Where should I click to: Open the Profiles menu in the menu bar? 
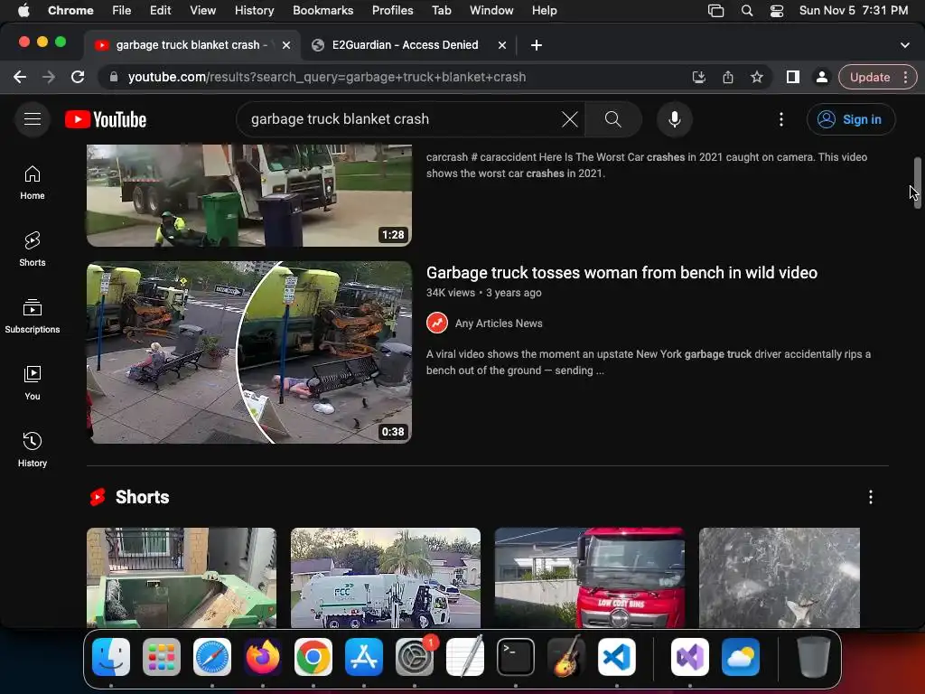click(392, 11)
